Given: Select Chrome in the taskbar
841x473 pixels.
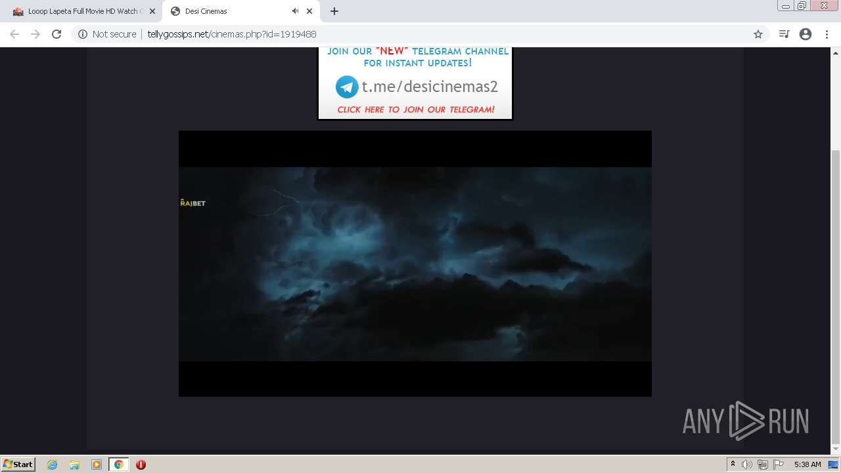Looking at the screenshot, I should (x=118, y=464).
